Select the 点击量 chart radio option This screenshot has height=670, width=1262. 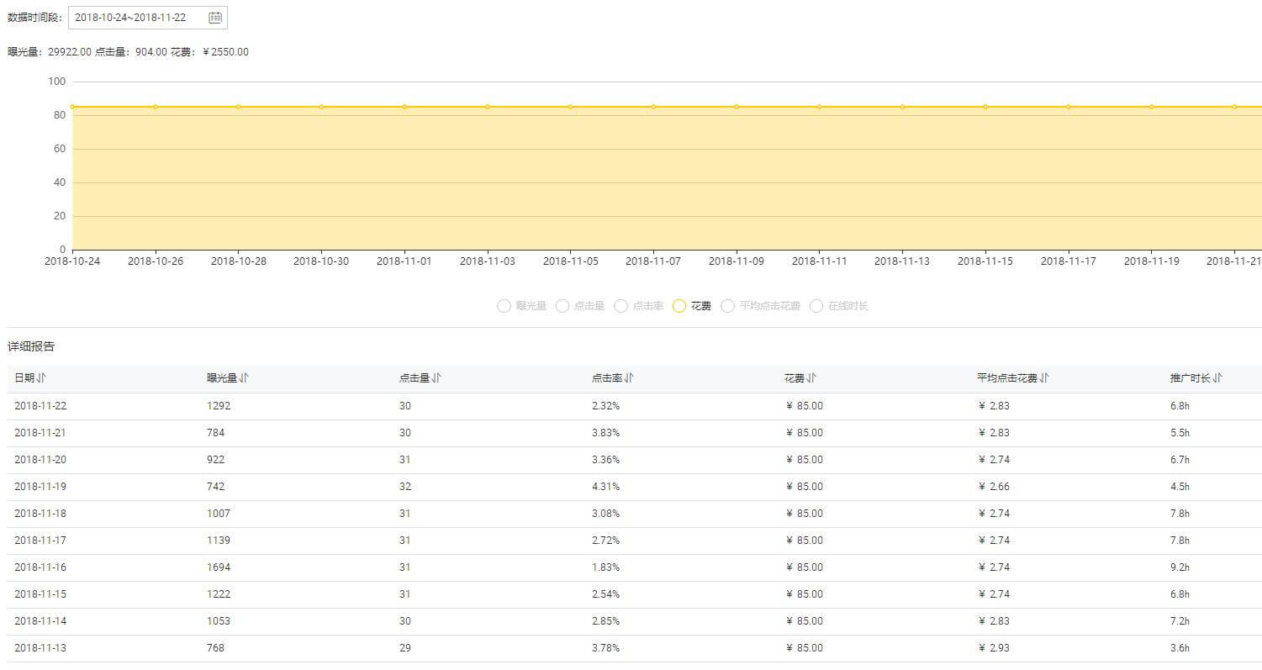[x=562, y=306]
